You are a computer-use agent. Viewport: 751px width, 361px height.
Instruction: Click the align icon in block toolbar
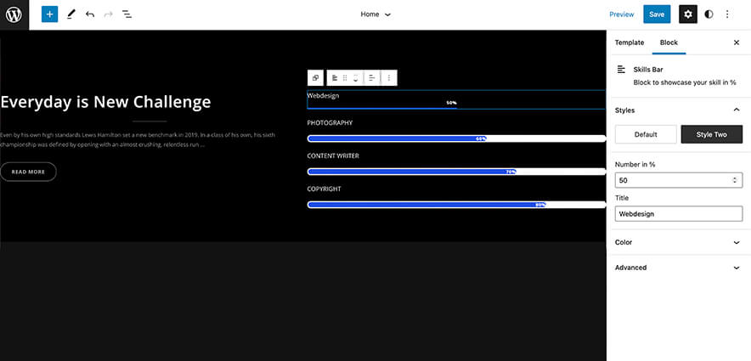coord(371,77)
